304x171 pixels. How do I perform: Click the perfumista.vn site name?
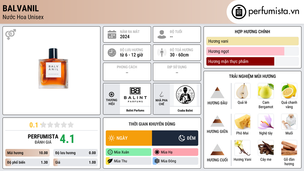[274, 11]
